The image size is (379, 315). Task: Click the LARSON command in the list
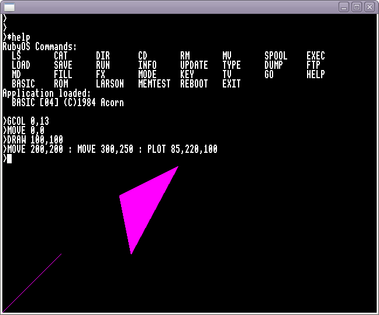click(x=110, y=84)
